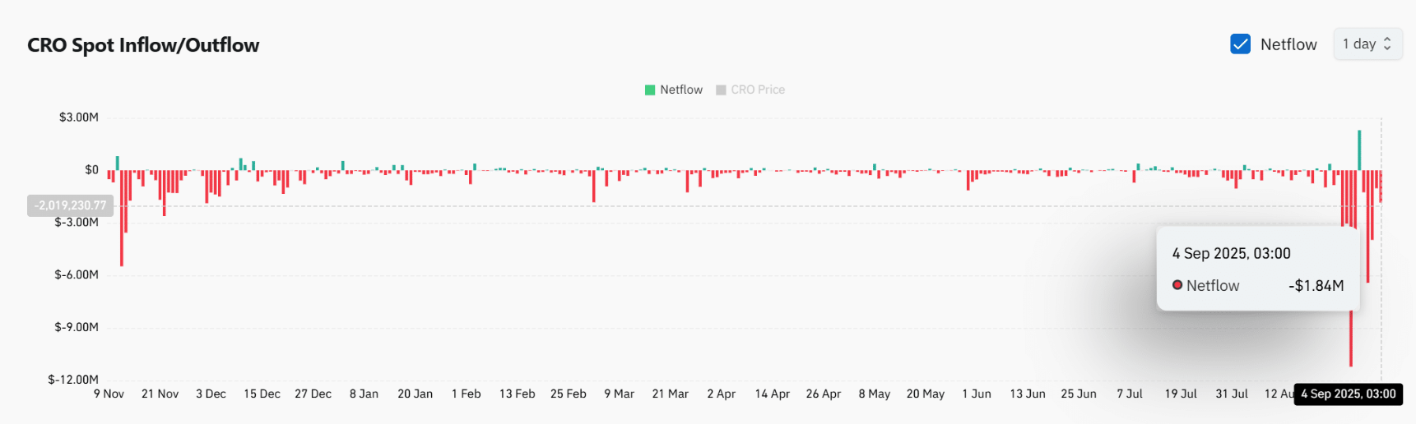Click the 1 Feb x-axis label
1416x424 pixels.
click(x=466, y=394)
